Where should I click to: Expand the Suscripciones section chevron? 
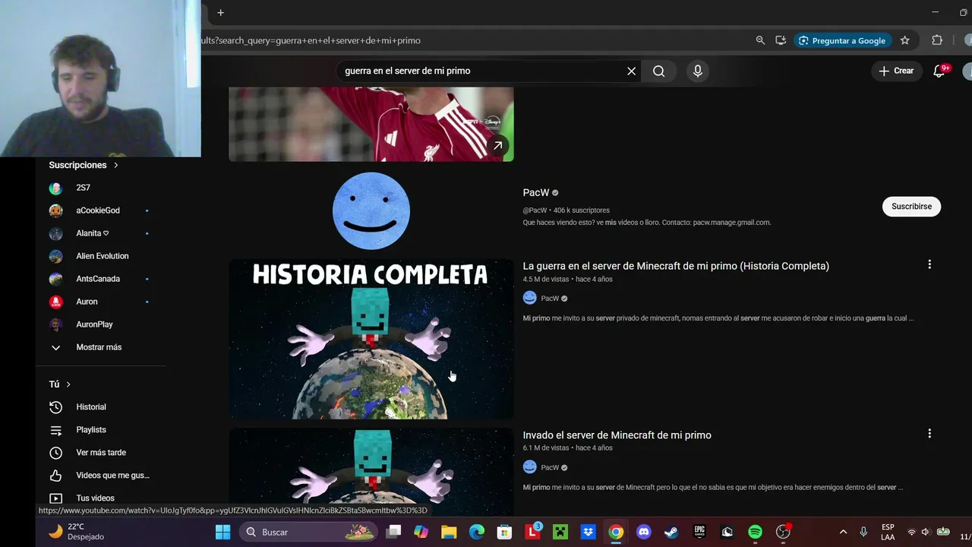[x=116, y=165]
